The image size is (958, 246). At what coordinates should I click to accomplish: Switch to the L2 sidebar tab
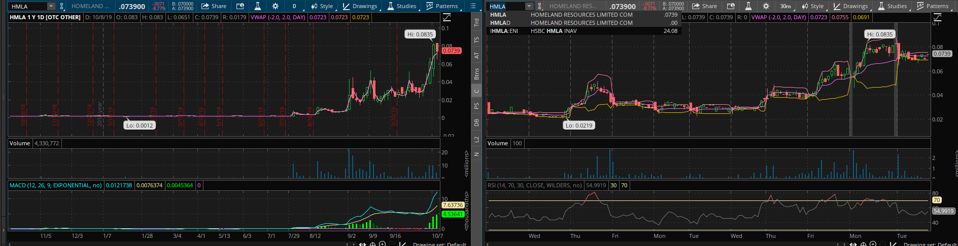(x=476, y=139)
